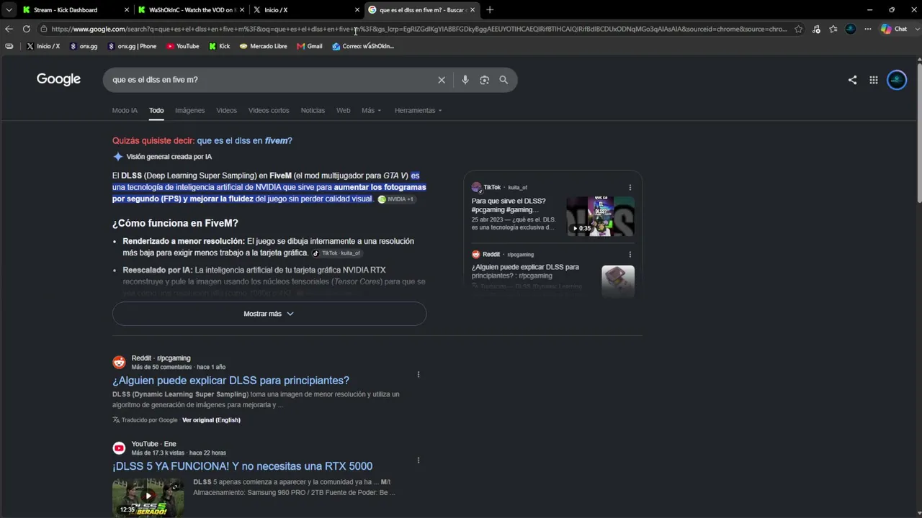Switch to Web results tab
This screenshot has width=922, height=518.
[x=344, y=111]
